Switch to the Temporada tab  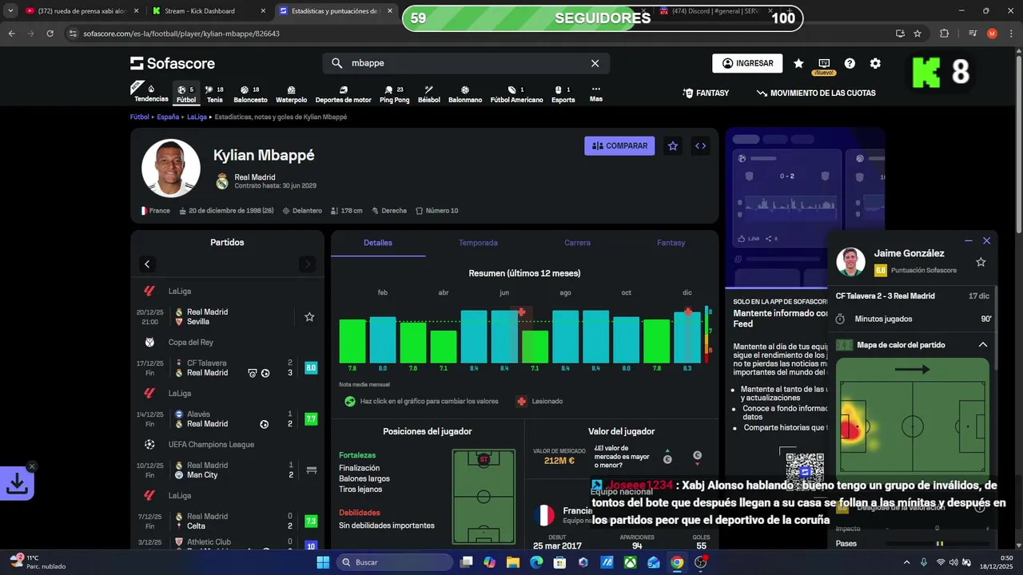[x=478, y=243]
